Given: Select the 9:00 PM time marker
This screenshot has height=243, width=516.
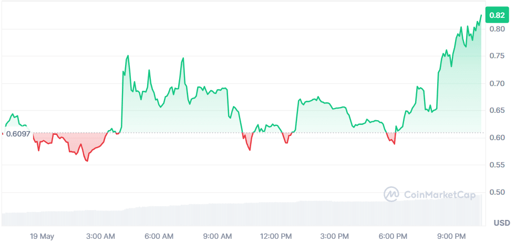Looking at the screenshot, I should (451, 235).
